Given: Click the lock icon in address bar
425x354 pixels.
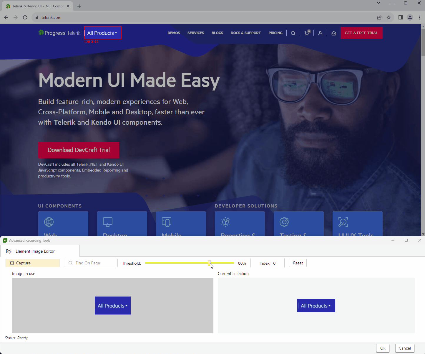Looking at the screenshot, I should tap(37, 17).
